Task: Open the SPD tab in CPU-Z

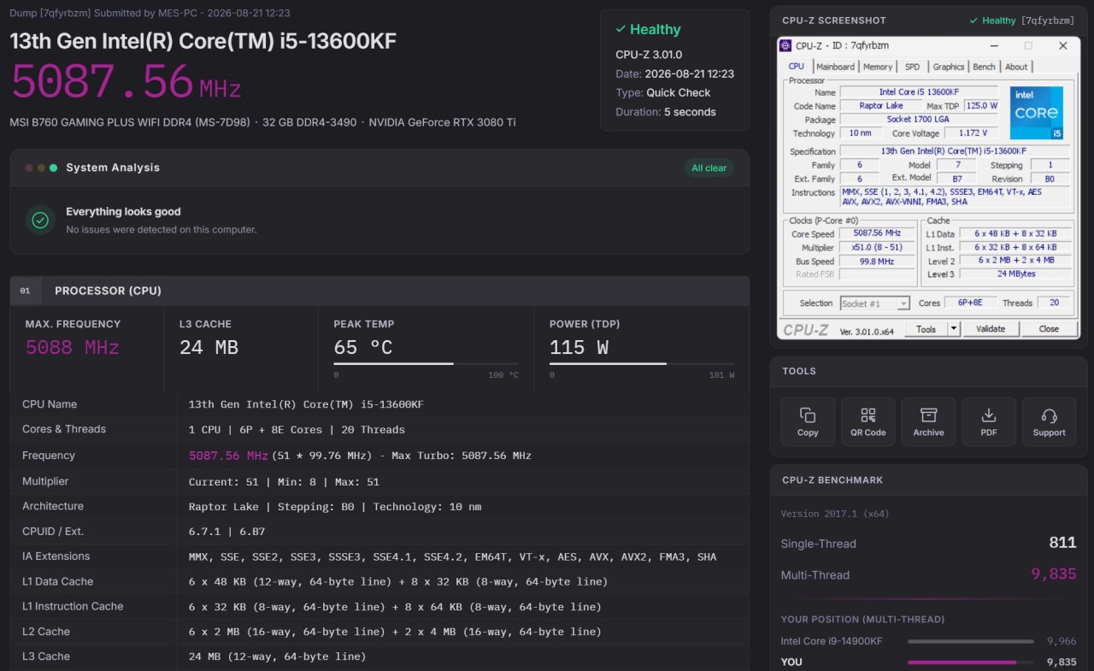Action: click(x=912, y=67)
